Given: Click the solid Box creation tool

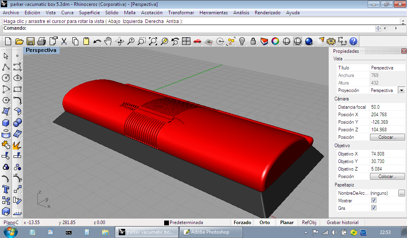Looking at the screenshot, I should [6, 122].
